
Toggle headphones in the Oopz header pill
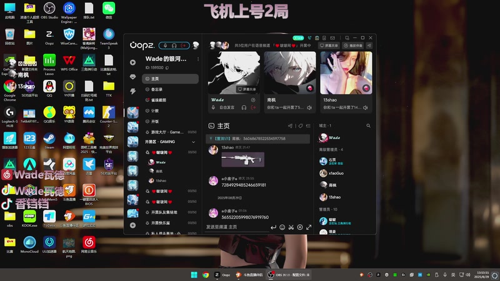(174, 46)
